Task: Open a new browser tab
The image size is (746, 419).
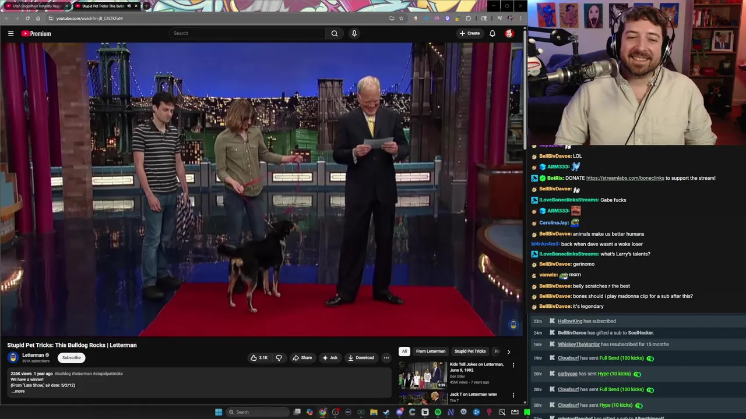Action: click(146, 6)
